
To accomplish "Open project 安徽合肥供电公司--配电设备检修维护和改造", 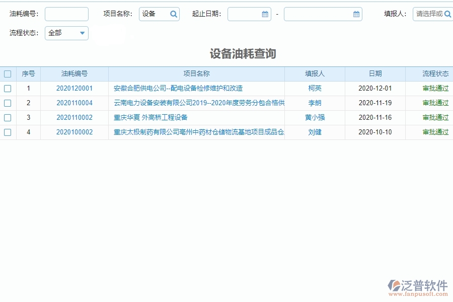I will point(177,88).
